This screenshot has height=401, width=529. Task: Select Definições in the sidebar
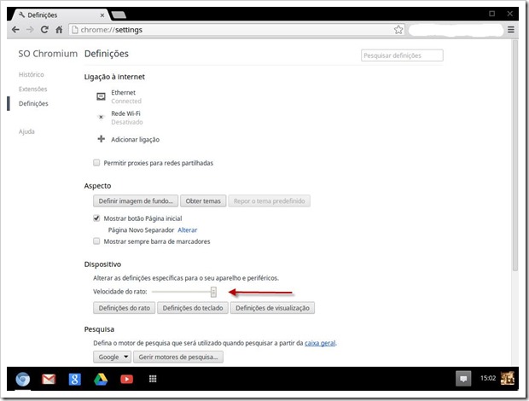pyautogui.click(x=33, y=103)
